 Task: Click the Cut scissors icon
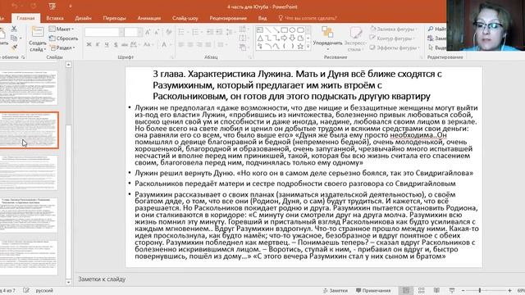(x=14, y=29)
